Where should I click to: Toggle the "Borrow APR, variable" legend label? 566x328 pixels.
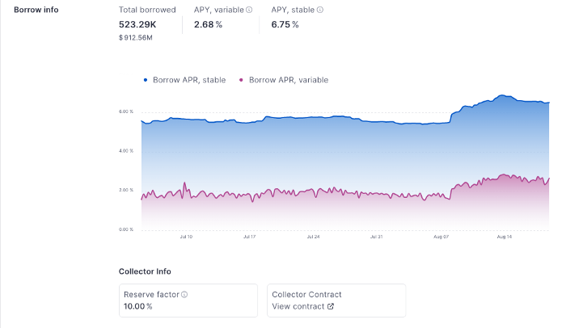(x=289, y=80)
